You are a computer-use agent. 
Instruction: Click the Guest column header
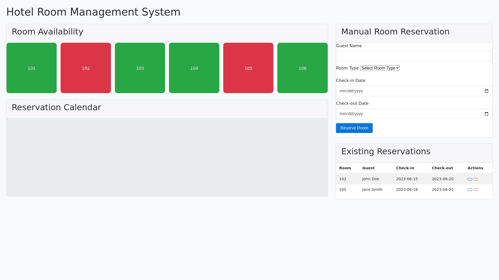click(368, 168)
